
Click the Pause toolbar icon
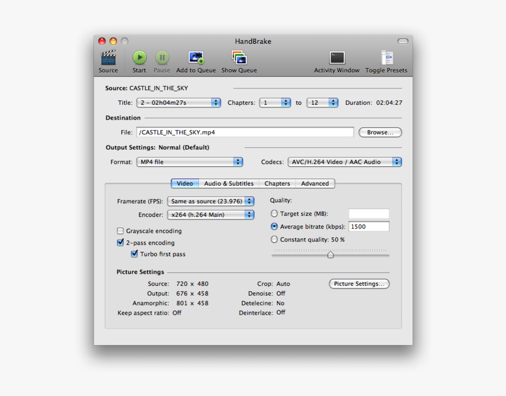[x=162, y=57]
